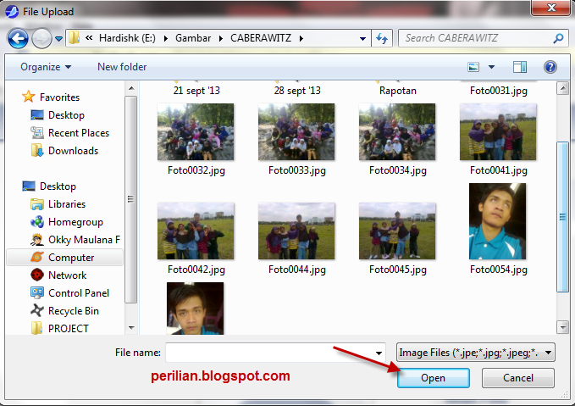575x406 pixels.
Task: Click file list scrollbar up arrow
Action: point(562,88)
